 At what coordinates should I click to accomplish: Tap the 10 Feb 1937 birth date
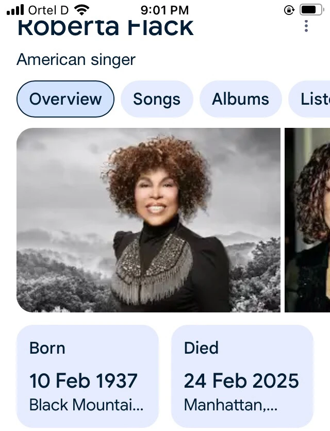84,380
